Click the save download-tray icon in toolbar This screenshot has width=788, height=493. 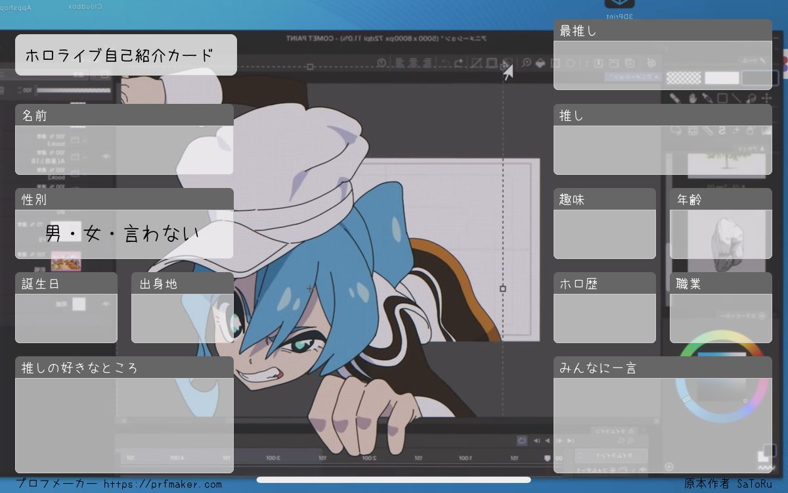[598, 63]
